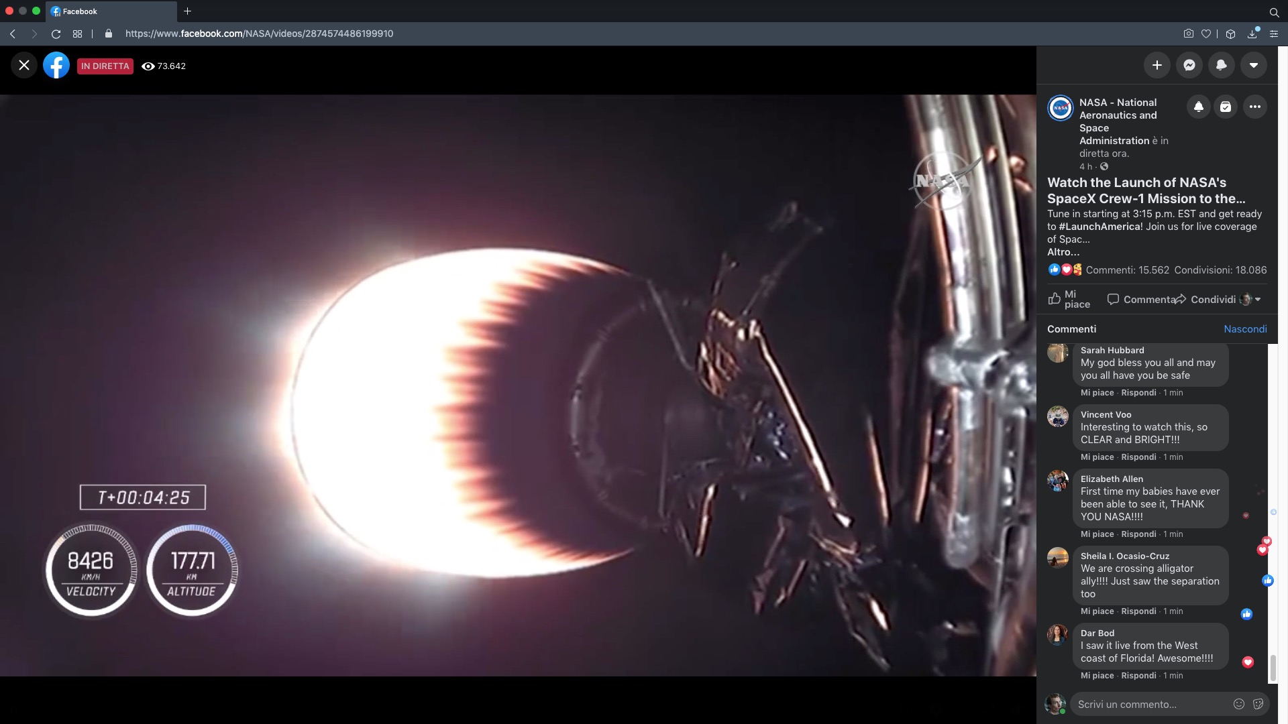
Task: Expand description with Altro...
Action: point(1063,252)
